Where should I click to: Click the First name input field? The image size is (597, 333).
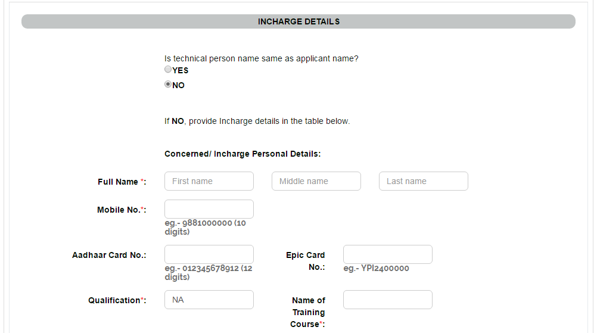coord(209,181)
